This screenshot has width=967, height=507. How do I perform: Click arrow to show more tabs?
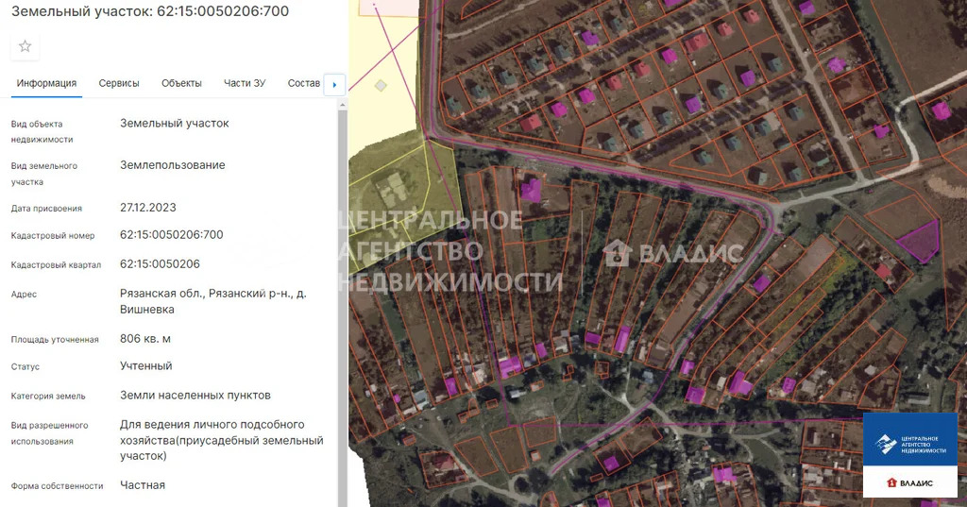[334, 85]
